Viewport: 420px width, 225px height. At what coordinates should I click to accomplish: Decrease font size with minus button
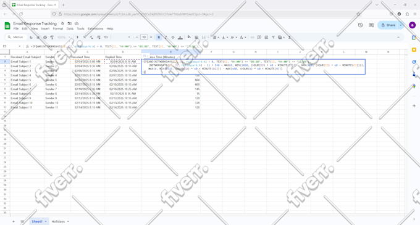coord(137,38)
